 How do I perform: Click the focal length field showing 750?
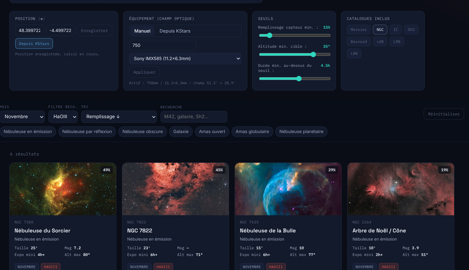163,45
